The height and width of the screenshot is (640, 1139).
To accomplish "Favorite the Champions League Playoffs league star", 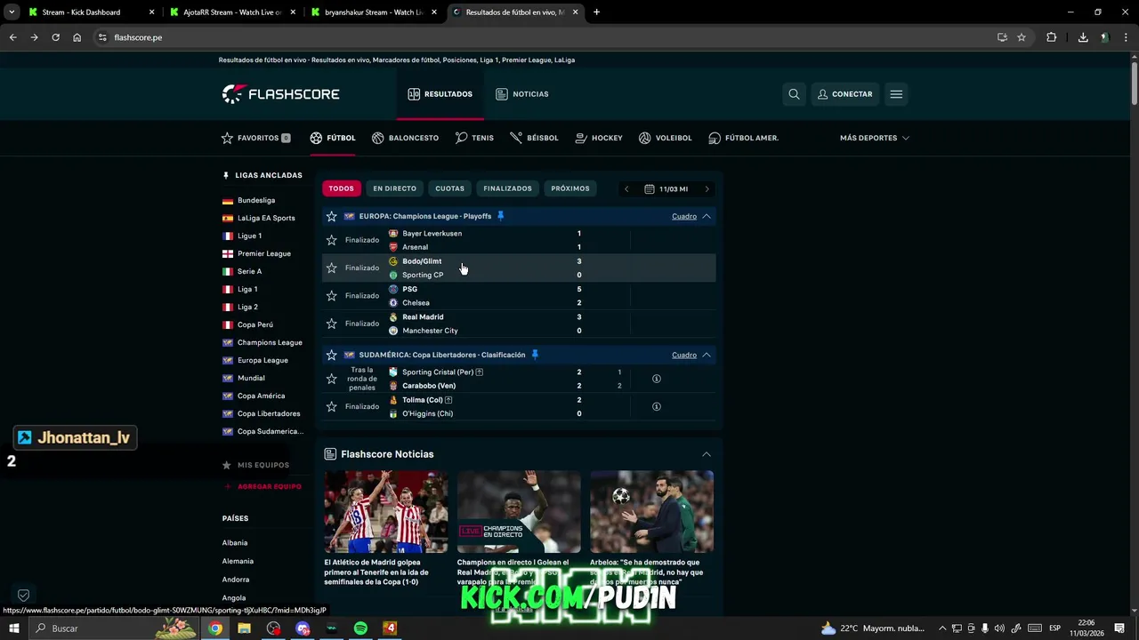I will [331, 216].
